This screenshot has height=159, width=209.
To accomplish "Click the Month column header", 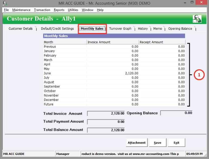I will [65, 42].
